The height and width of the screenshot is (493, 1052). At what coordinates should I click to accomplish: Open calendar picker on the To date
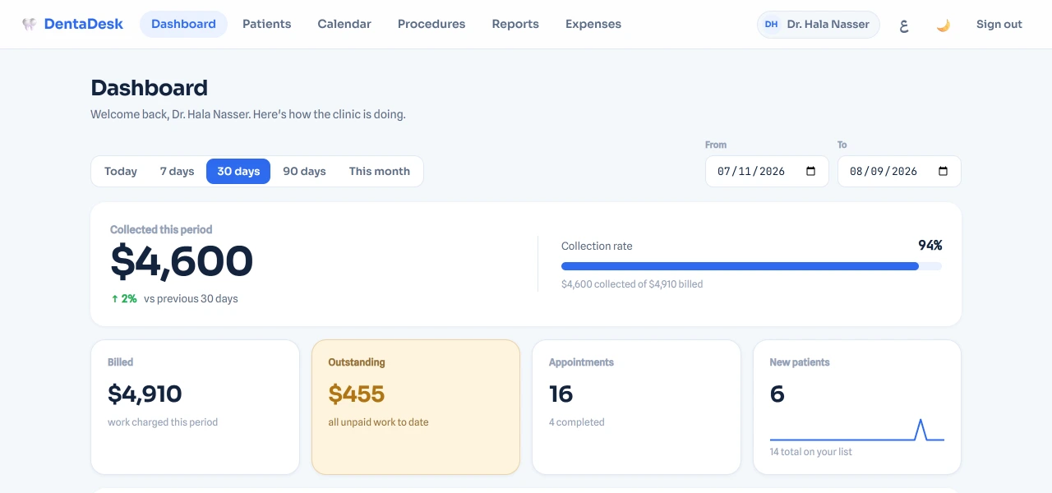(x=944, y=172)
